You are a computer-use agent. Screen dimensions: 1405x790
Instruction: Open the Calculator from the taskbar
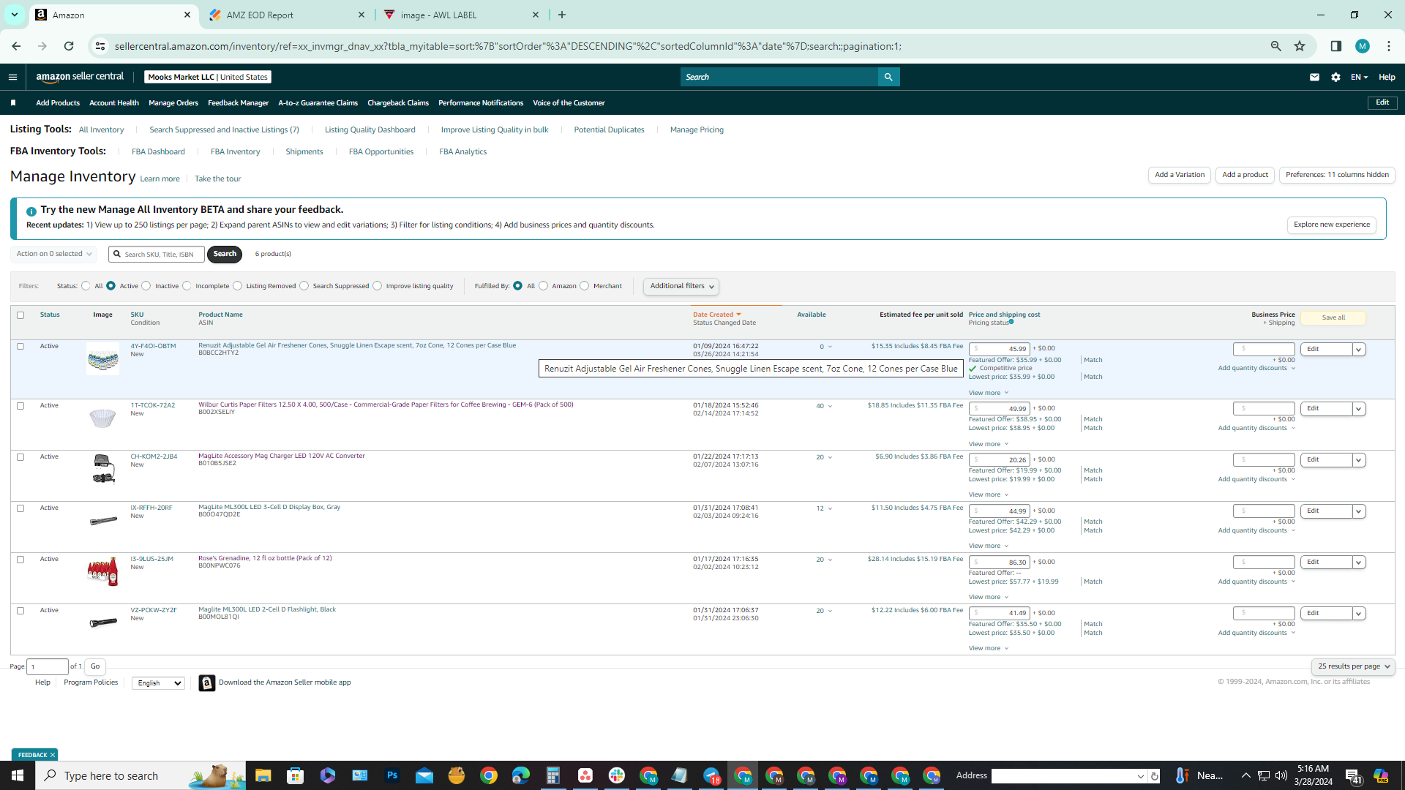coord(552,775)
